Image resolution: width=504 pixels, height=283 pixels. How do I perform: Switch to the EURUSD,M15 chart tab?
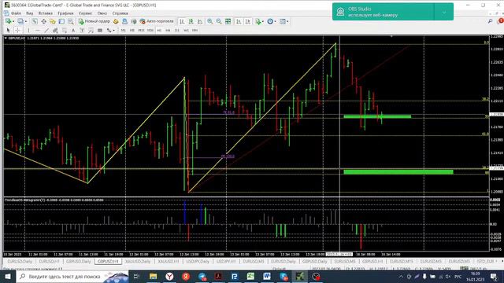point(402,262)
